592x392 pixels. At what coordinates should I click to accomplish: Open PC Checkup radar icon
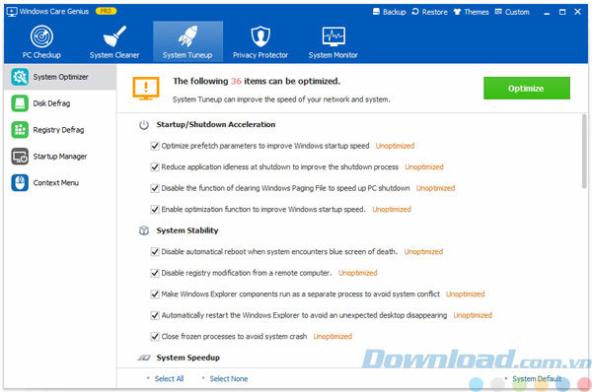click(41, 36)
